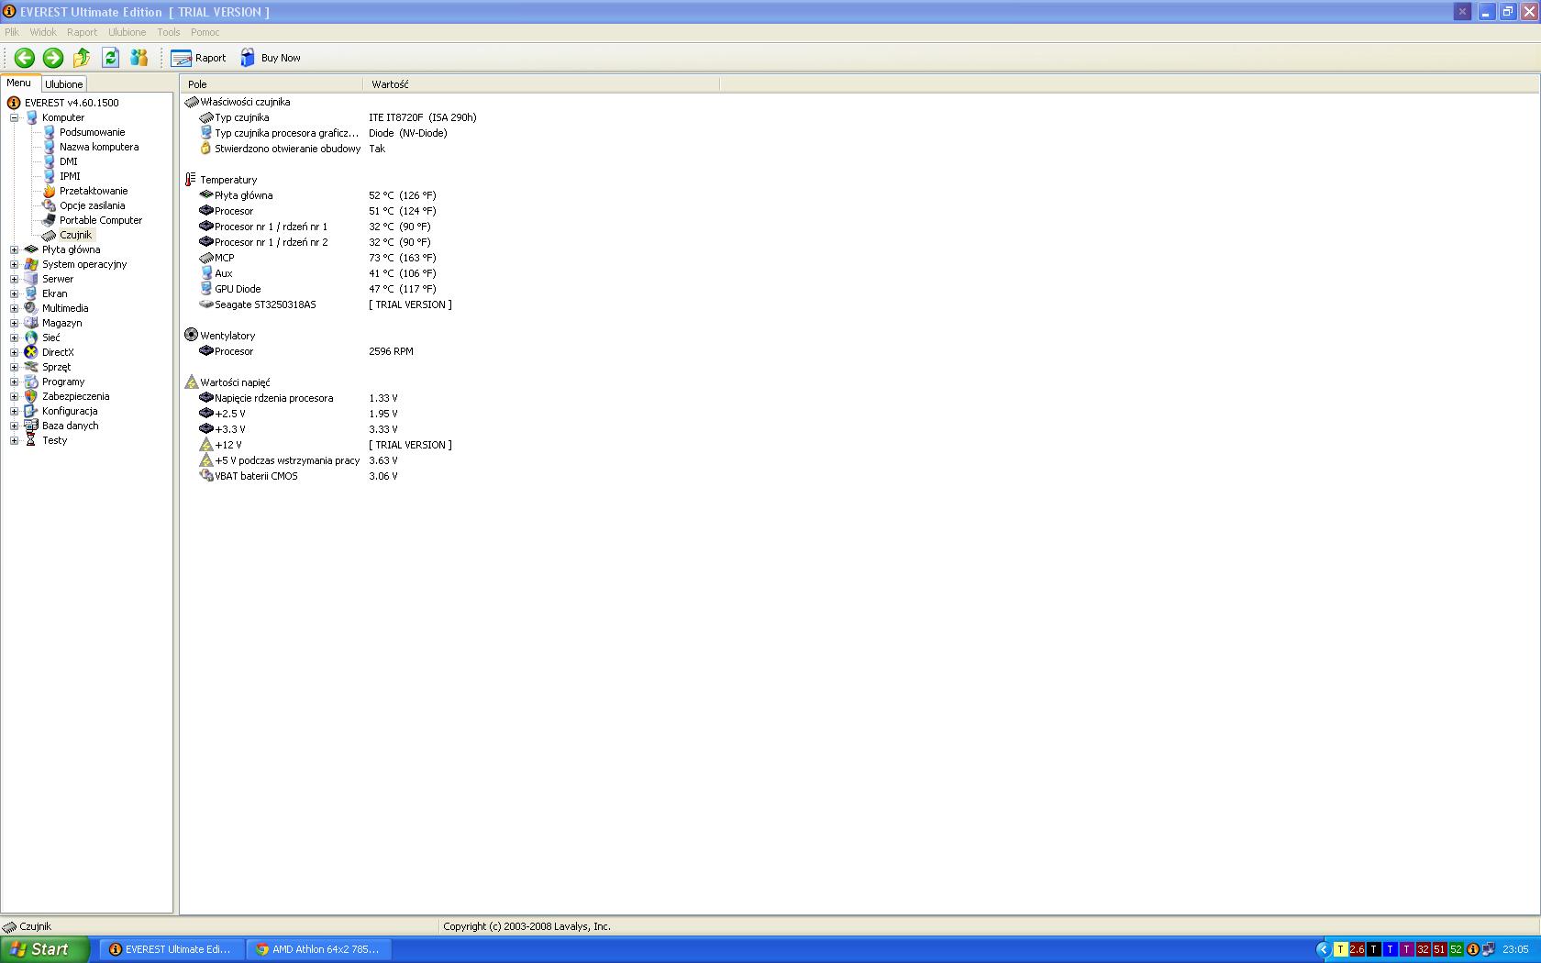
Task: Open the Widok menu
Action: 43,32
